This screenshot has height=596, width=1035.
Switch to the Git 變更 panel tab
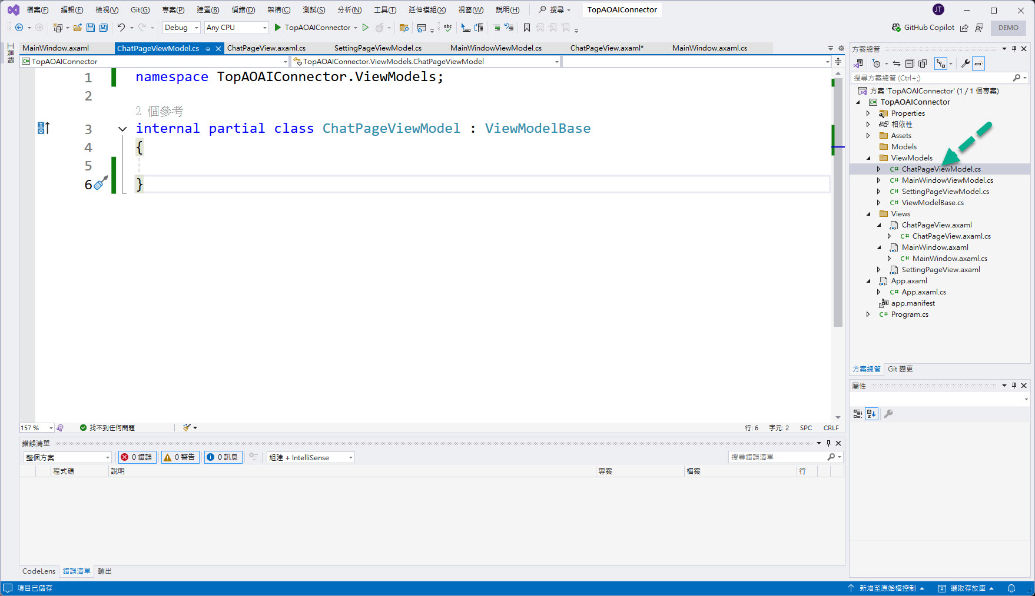click(x=900, y=369)
